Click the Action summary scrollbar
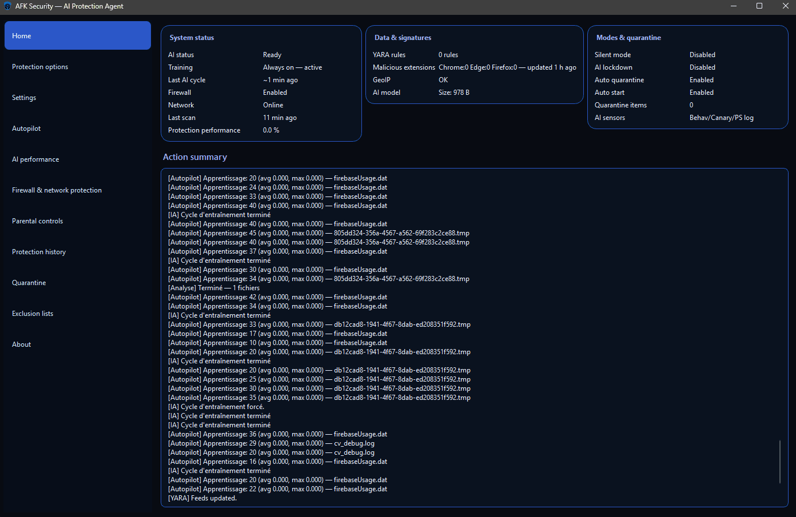The height and width of the screenshot is (517, 796). pos(780,462)
